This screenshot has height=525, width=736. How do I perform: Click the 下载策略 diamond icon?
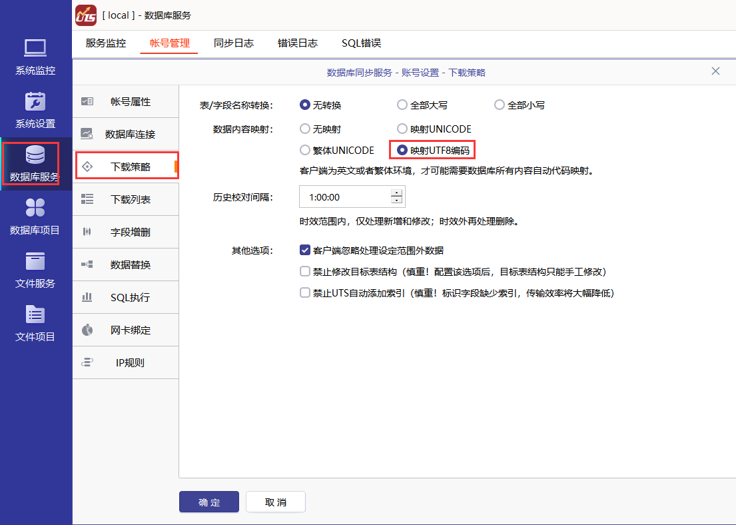tap(87, 167)
